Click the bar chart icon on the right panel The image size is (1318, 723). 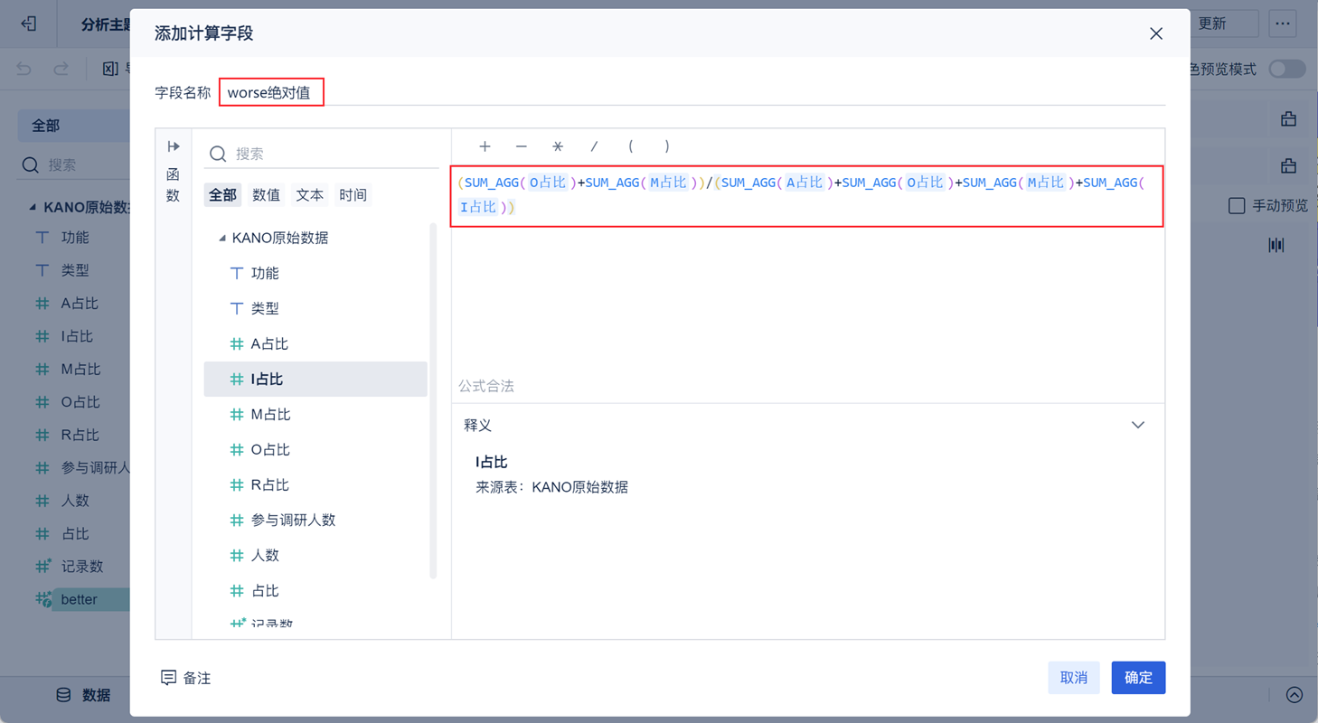1276,244
